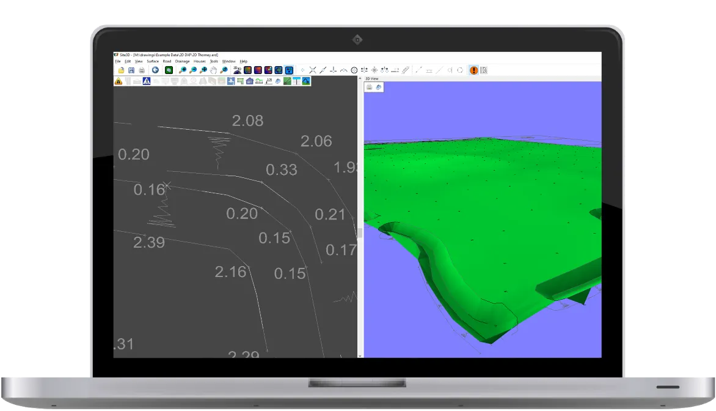Click the ruler measure icon
Viewport: 716px width, 411px height.
tap(406, 70)
